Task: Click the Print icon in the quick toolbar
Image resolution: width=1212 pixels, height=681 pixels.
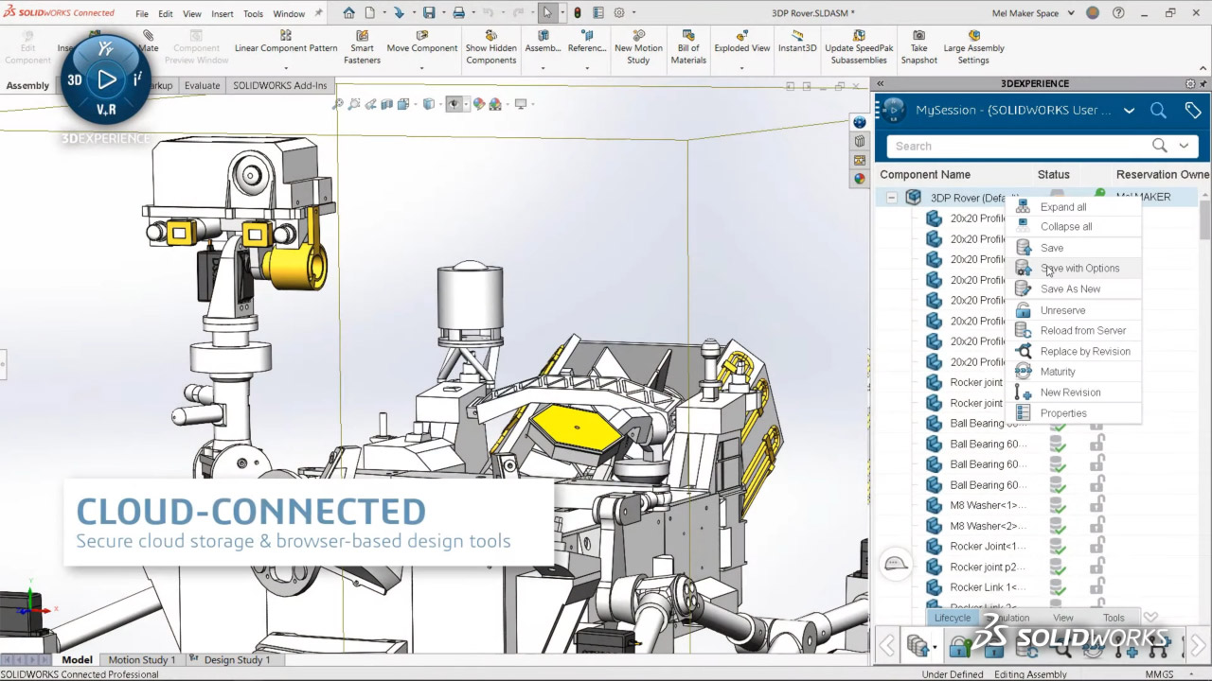Action: pos(458,13)
